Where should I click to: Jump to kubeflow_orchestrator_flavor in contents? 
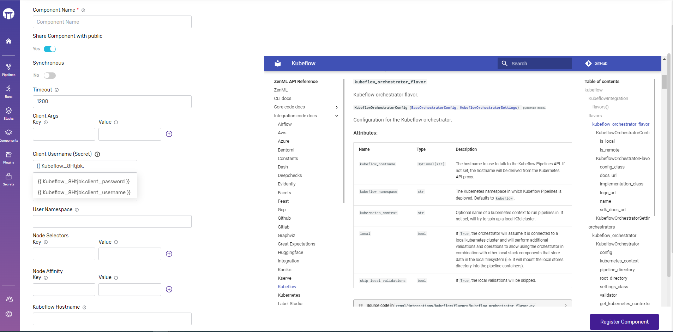click(x=620, y=124)
